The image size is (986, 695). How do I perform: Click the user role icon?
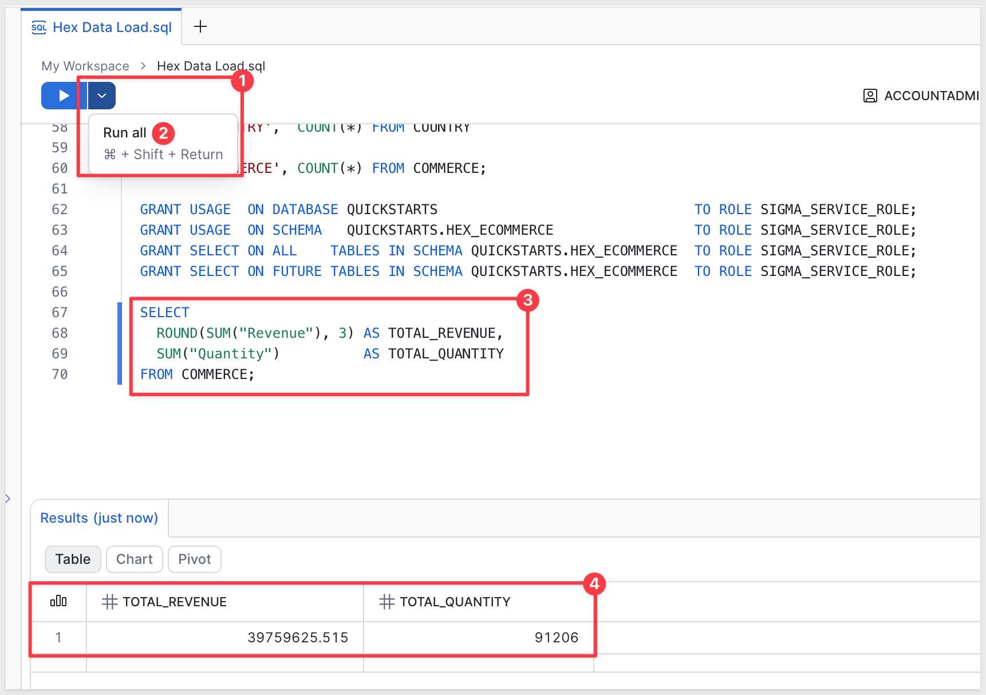point(870,96)
